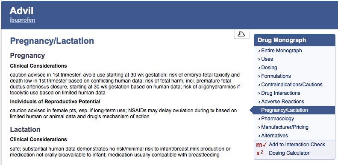Viewport: 338px width, 165px height.
Task: Open the Entire Monograph section
Action: click(x=282, y=51)
